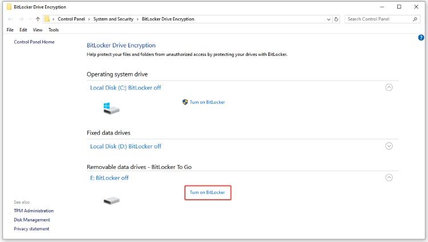
Task: Click Local Disk (C:) BitLocker off heading
Action: click(126, 88)
